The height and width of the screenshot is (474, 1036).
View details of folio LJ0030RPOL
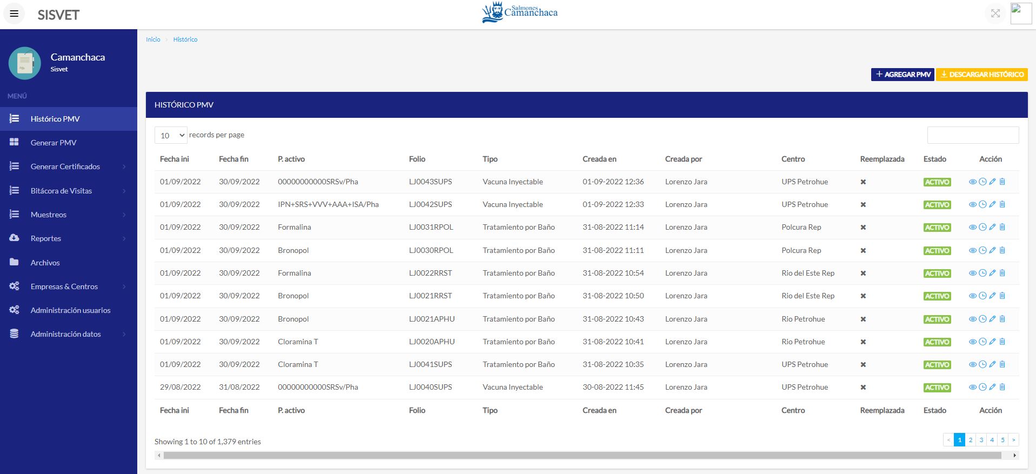point(972,251)
